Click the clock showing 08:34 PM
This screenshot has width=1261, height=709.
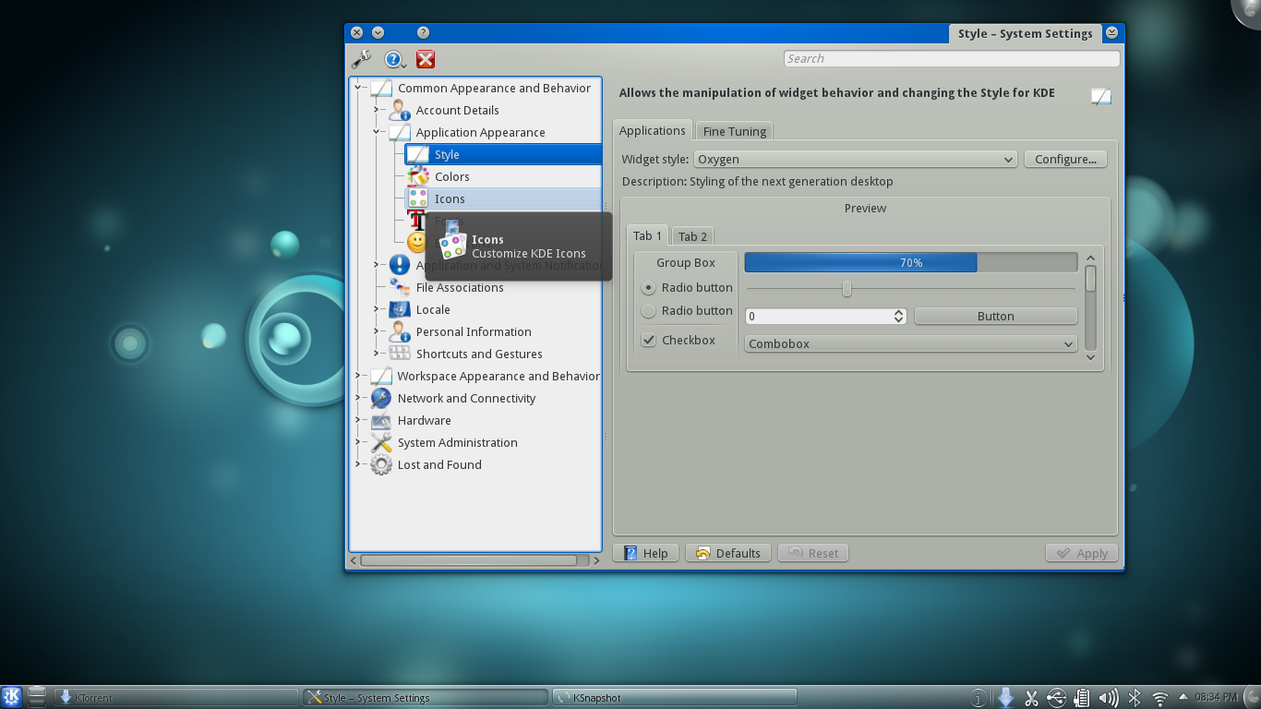1217,697
